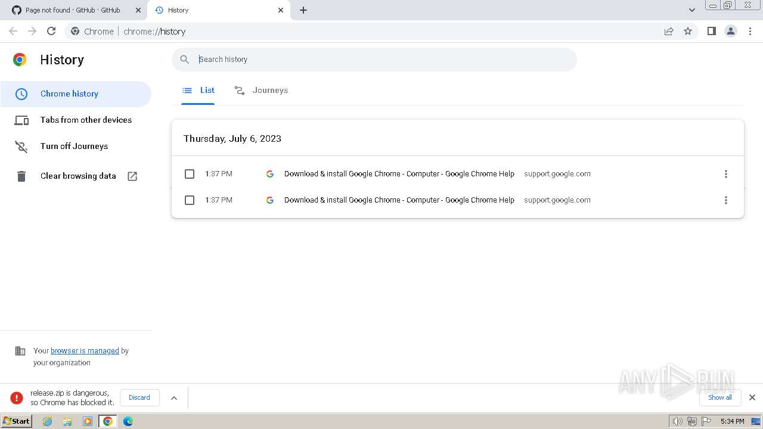Viewport: 763px width, 429px height.
Task: Expand options for the release.zip download
Action: pyautogui.click(x=174, y=397)
